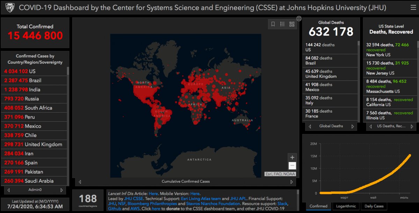Switch to the Confirmed chart tab

tap(318, 206)
